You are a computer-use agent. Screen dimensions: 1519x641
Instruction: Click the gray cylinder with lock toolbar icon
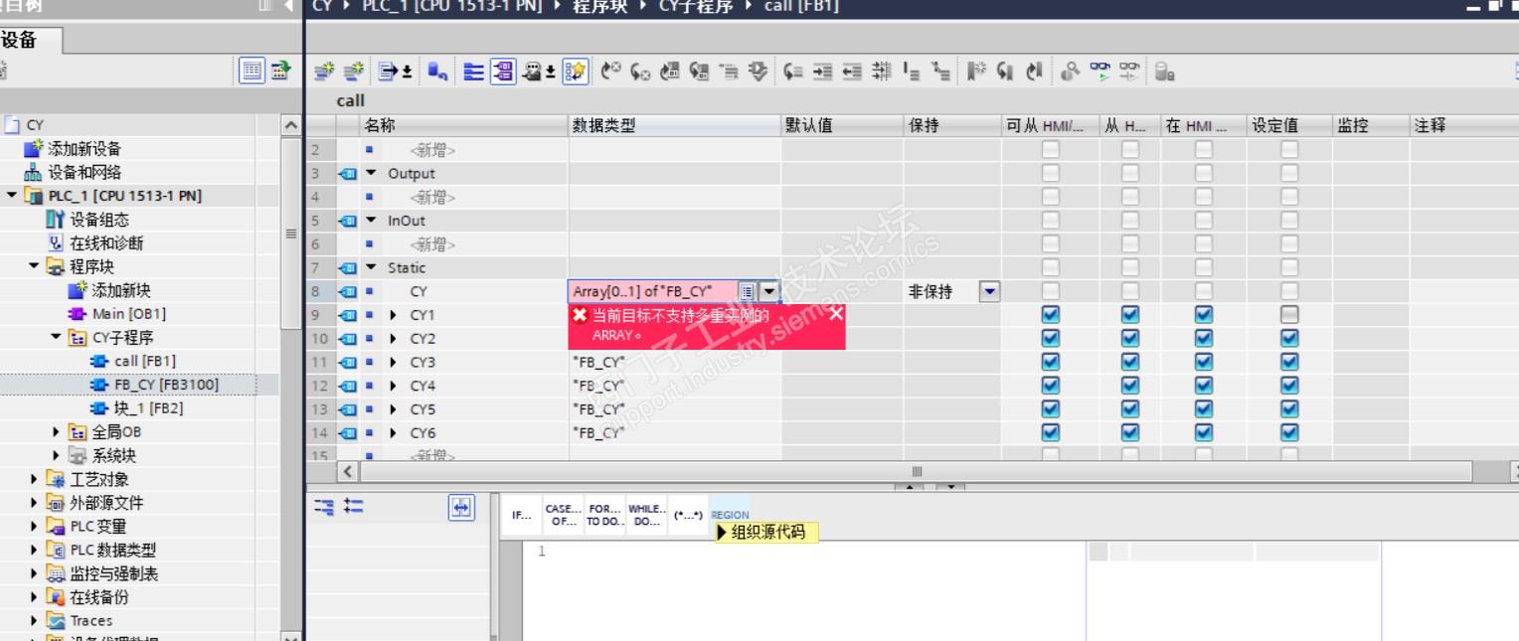click(1164, 72)
